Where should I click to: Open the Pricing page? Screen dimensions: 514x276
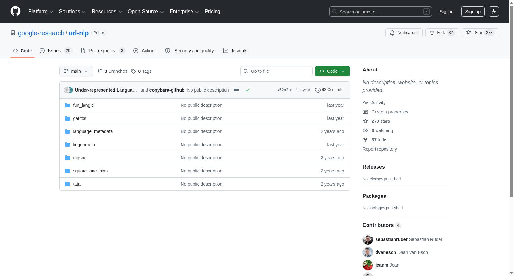point(212,12)
